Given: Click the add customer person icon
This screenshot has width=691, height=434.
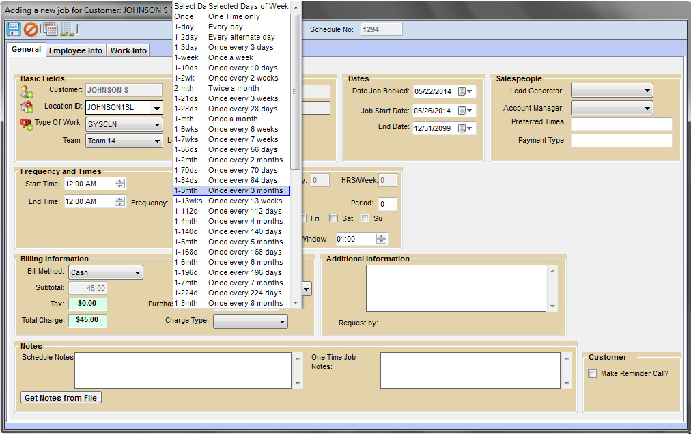Looking at the screenshot, I should click(27, 91).
